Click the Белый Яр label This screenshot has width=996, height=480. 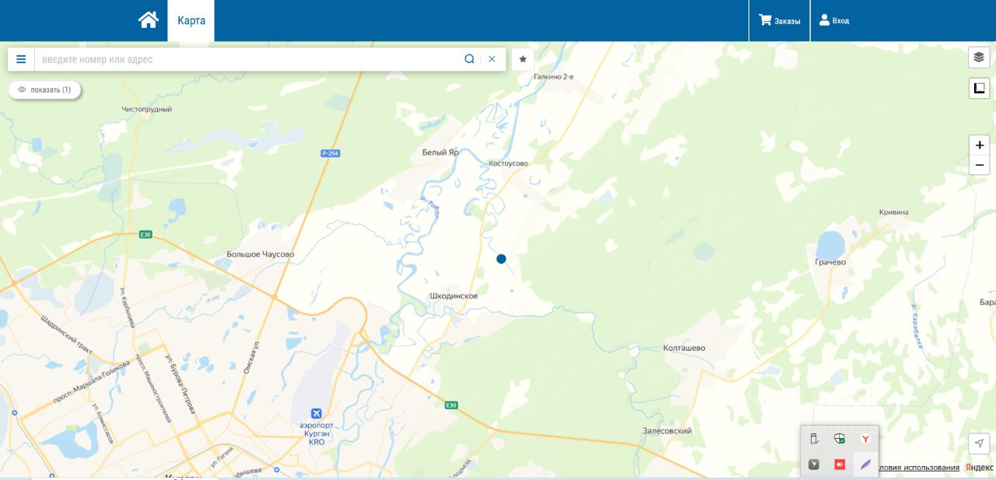[440, 152]
